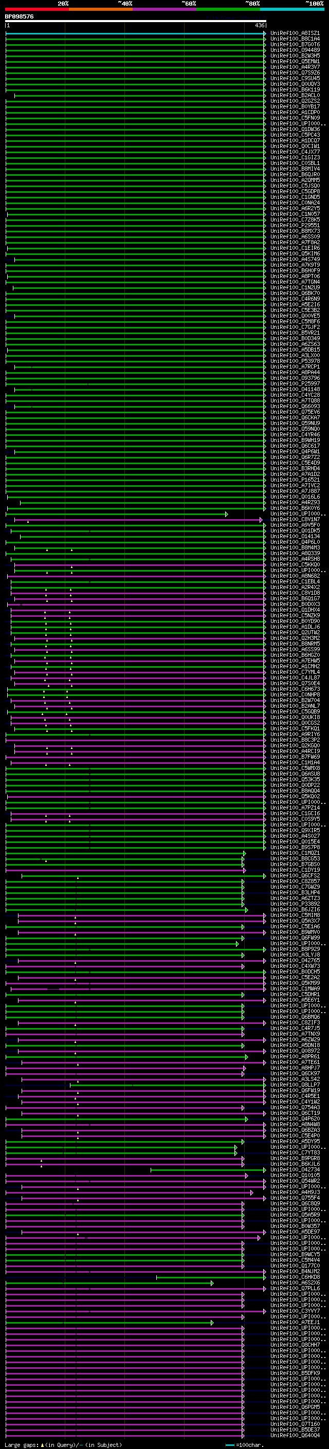Click hit label UniRef100_Q08972

pyautogui.click(x=295, y=1051)
